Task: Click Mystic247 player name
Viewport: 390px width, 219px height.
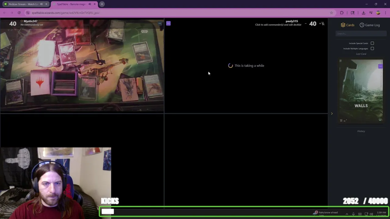Action: [x=30, y=21]
